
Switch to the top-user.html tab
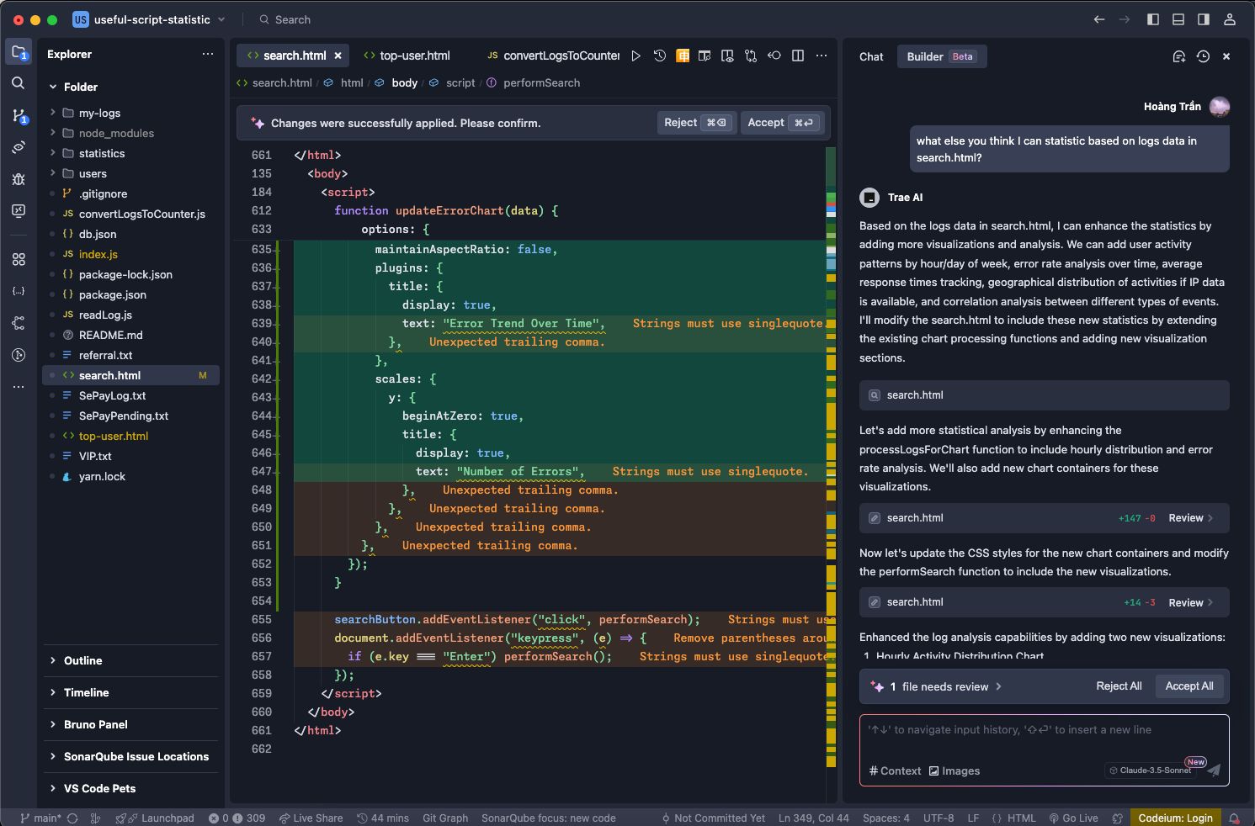407,56
